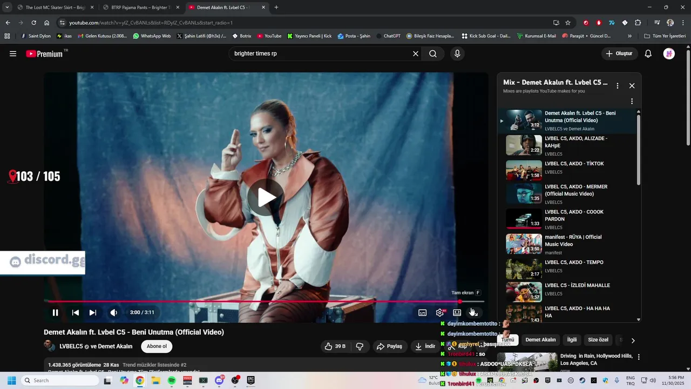691x389 pixels.
Task: Share video with Paylaş button
Action: (x=389, y=346)
